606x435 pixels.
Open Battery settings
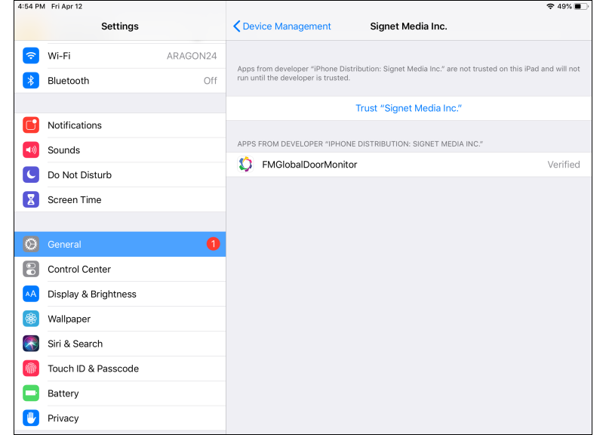pyautogui.click(x=63, y=393)
